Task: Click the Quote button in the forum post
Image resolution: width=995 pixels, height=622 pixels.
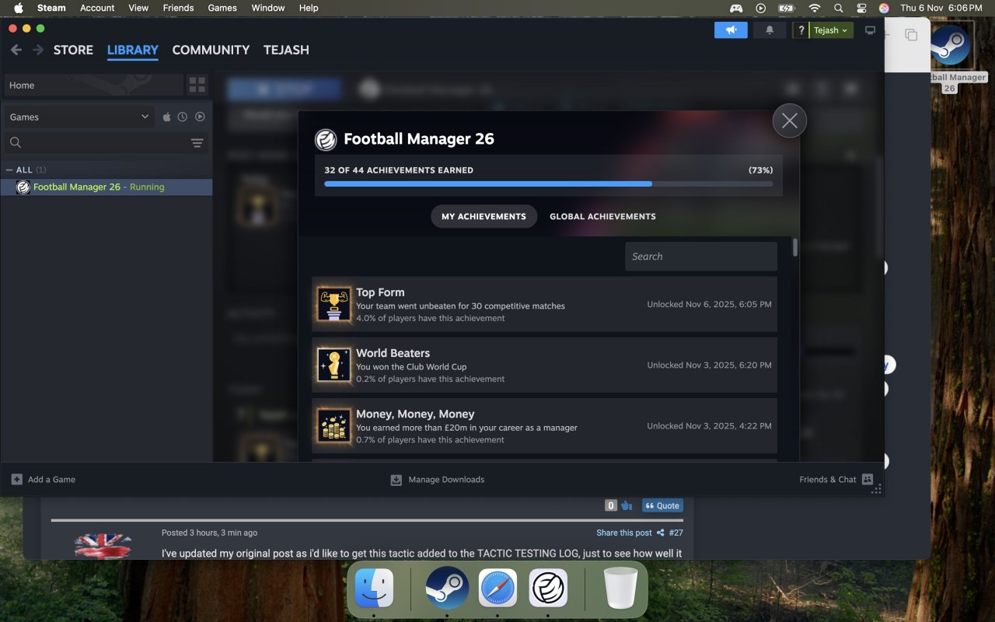Action: [x=663, y=505]
